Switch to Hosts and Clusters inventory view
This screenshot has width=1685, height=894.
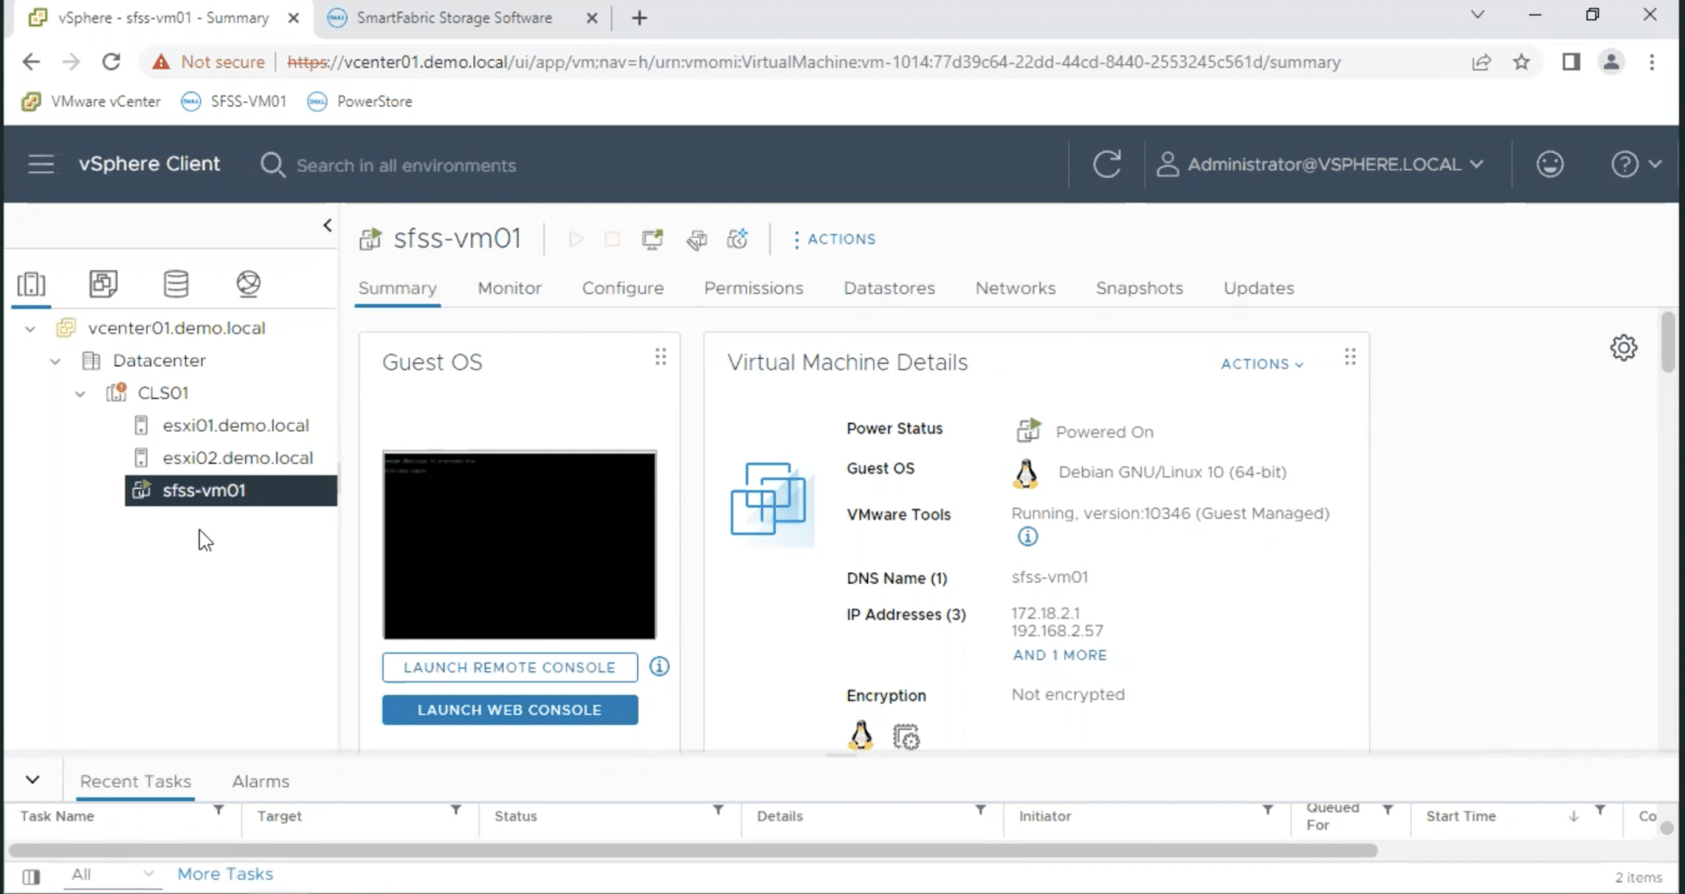(32, 283)
